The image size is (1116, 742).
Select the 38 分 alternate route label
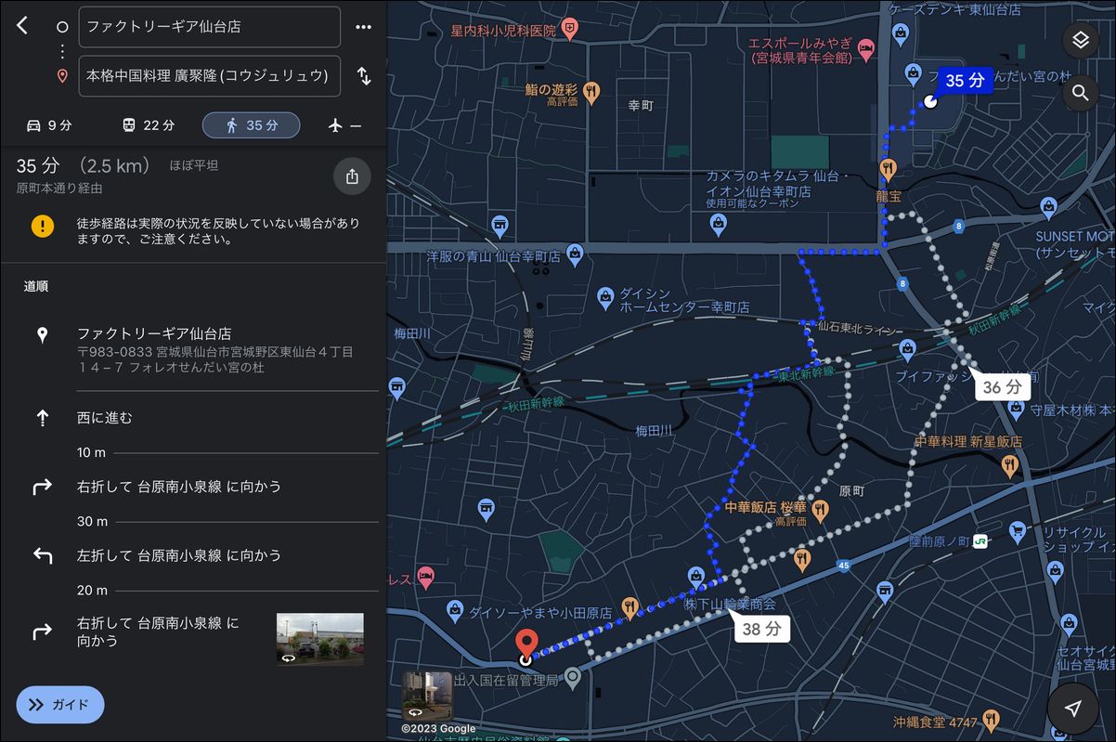(x=763, y=629)
